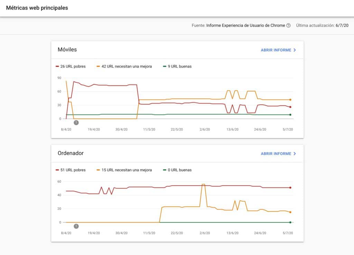This screenshot has height=255, width=354.
Task: Select the orange endpoint dot at 5/7/20 in Móviles
Action: pos(290,99)
